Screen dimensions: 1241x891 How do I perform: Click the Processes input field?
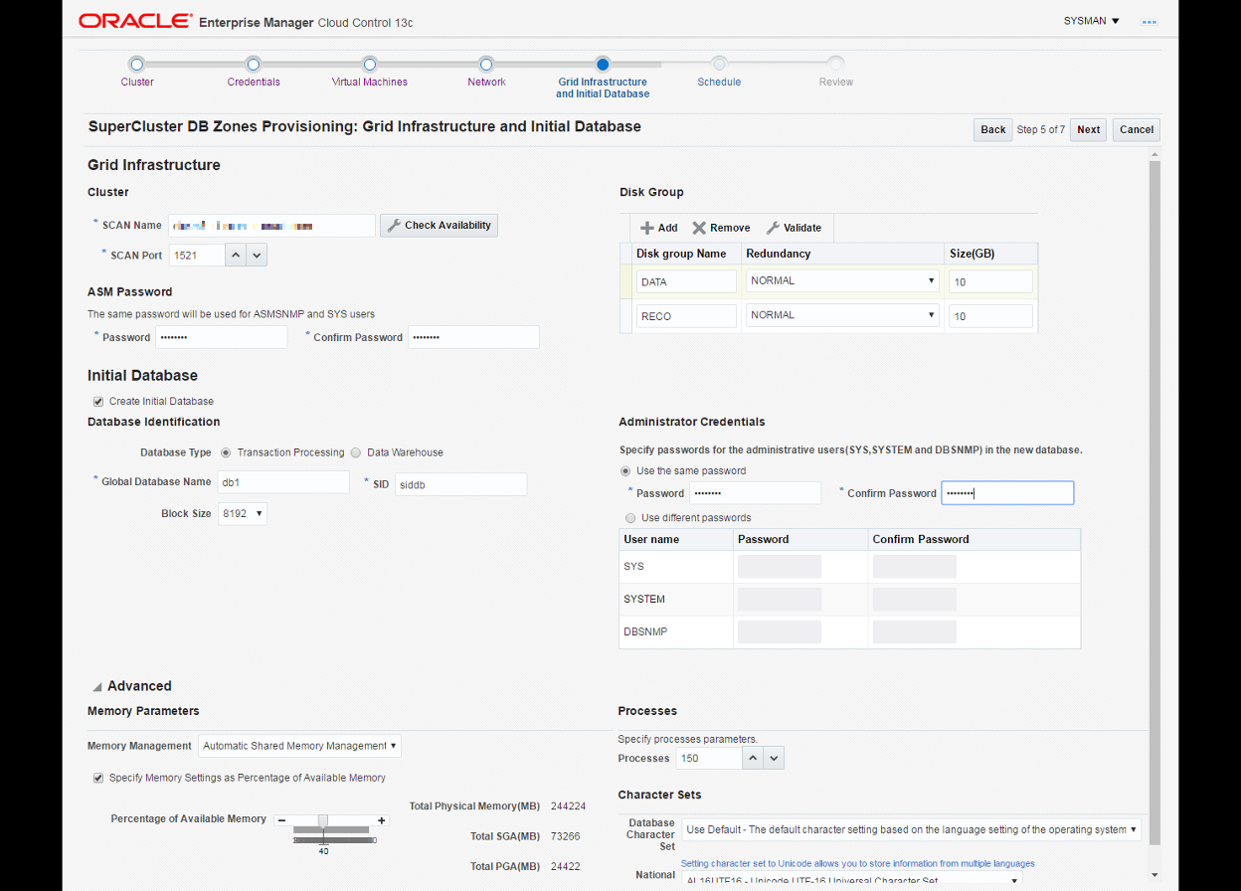[709, 759]
